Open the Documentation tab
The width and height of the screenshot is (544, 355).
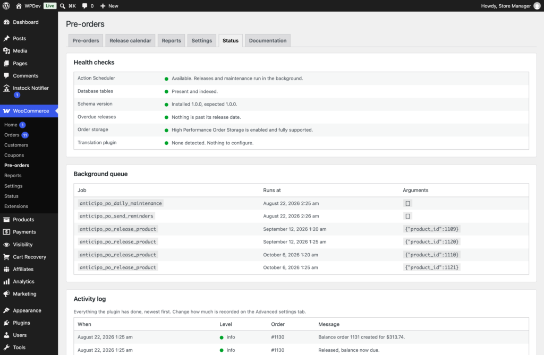(x=268, y=40)
